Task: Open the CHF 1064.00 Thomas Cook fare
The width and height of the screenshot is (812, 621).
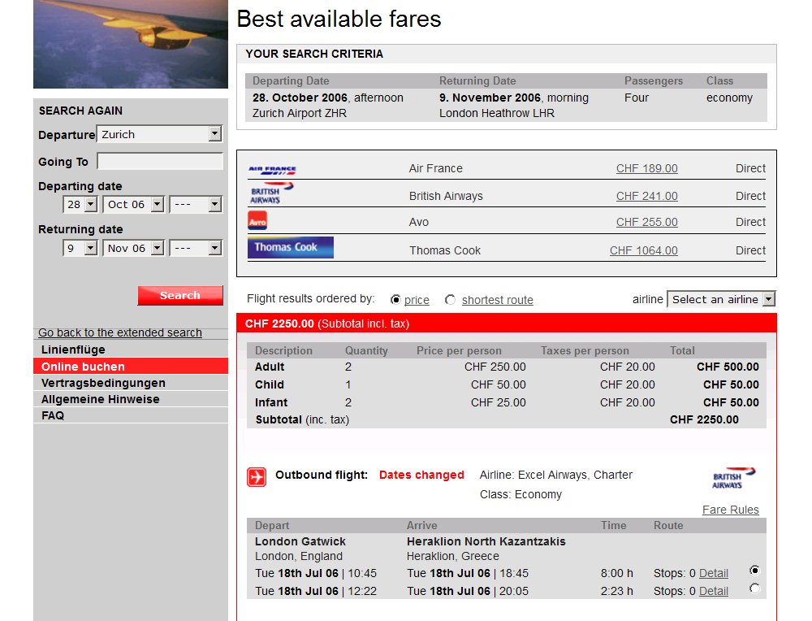Action: 644,250
